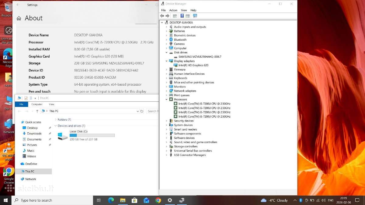Expand the Universal Serial Bus controllers arrow

pyautogui.click(x=166, y=151)
